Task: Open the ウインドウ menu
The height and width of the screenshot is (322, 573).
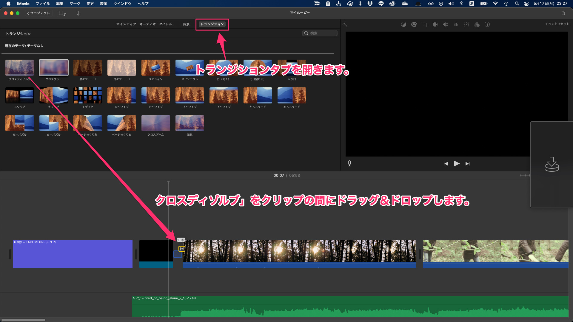Action: click(x=122, y=4)
